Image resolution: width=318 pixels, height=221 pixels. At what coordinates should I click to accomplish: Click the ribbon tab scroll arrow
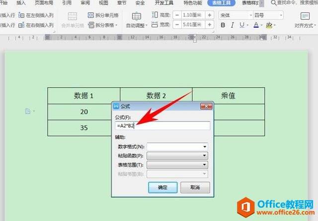click(x=262, y=3)
